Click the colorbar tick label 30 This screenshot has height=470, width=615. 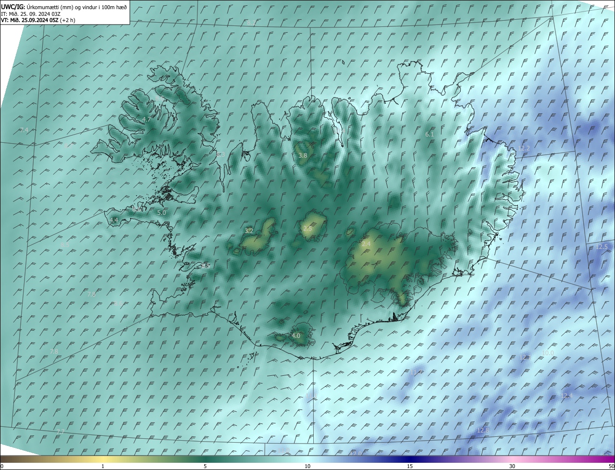(512, 466)
